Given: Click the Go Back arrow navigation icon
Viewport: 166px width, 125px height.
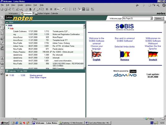Looking at the screenshot, I should pos(137,5).
